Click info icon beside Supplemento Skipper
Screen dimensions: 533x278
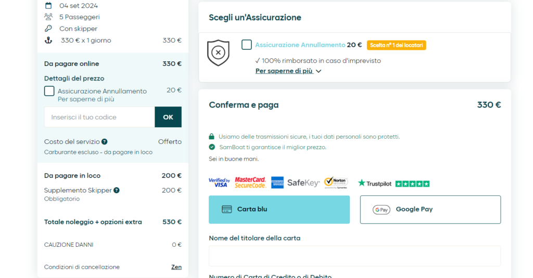[x=117, y=191]
